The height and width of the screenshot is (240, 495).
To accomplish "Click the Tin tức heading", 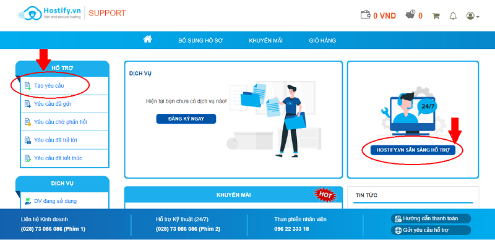I will click(x=366, y=195).
